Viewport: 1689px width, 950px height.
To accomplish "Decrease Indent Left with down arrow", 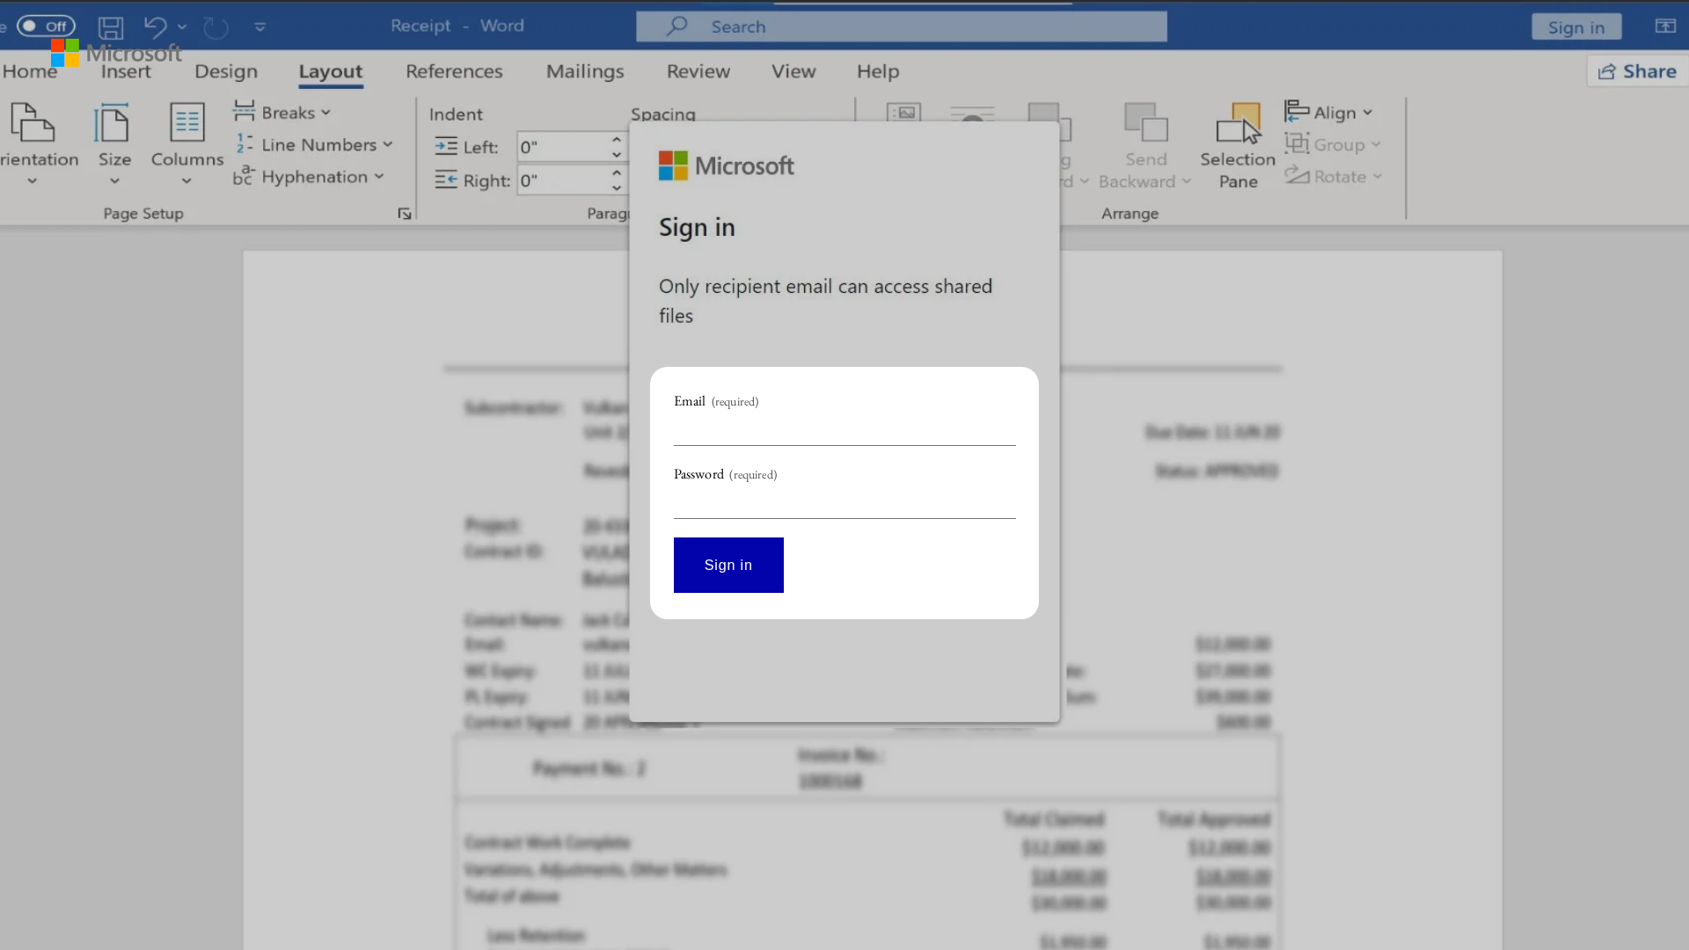I will click(617, 155).
